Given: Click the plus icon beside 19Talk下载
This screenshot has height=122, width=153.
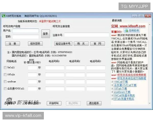Looking at the screenshot, I should (112, 88).
